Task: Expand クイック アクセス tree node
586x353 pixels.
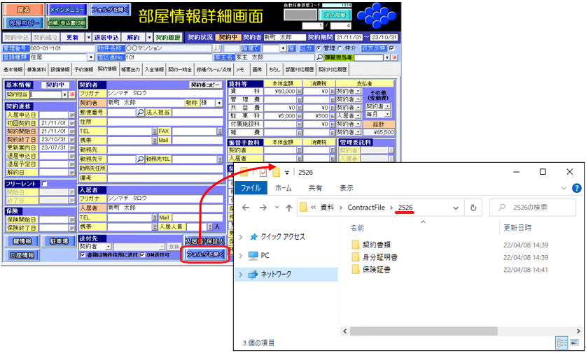Action: pyautogui.click(x=240, y=237)
